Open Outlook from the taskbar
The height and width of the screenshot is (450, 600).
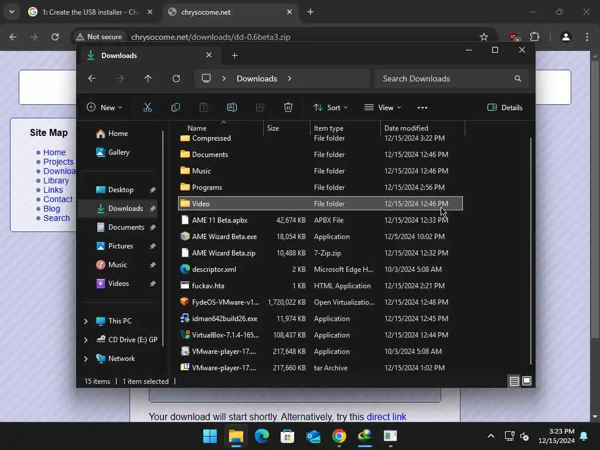pyautogui.click(x=313, y=436)
